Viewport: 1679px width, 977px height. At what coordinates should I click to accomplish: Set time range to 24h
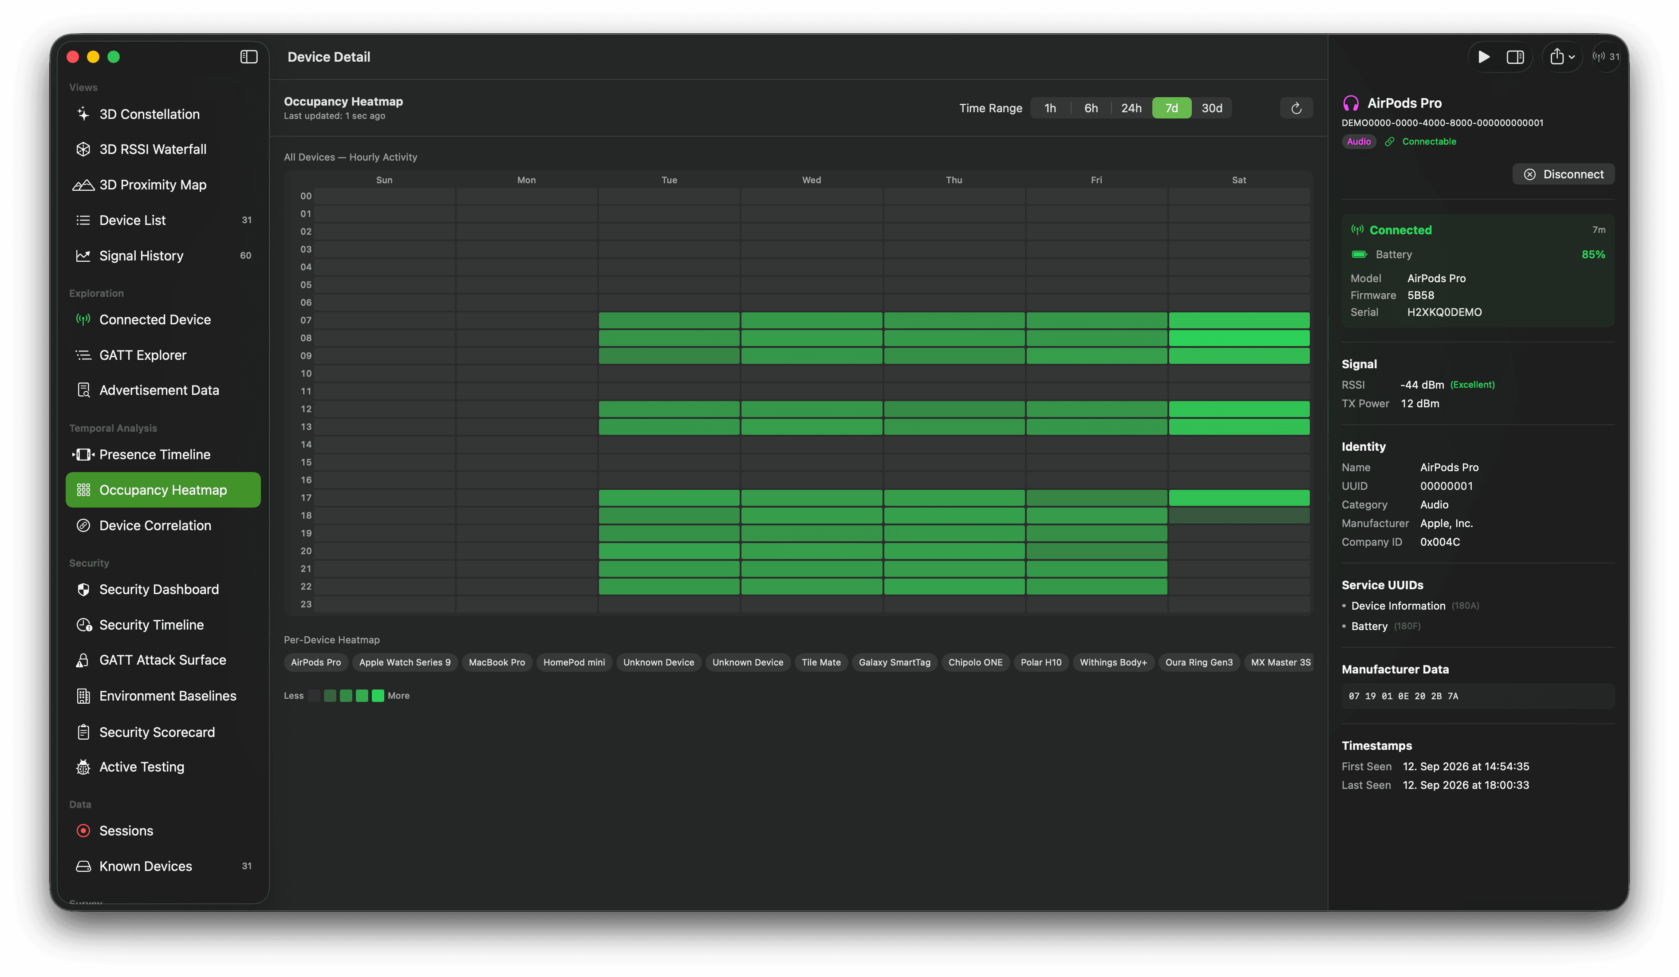pyautogui.click(x=1131, y=108)
